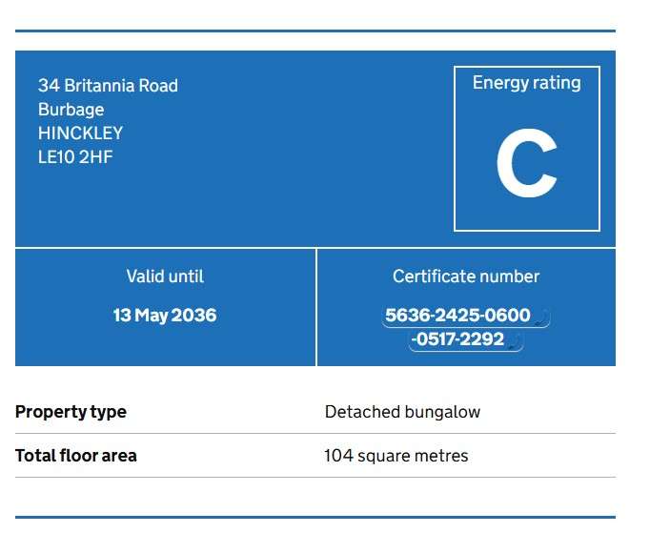The image size is (670, 533).
Task: Click the small icon after 5636-2425-0600
Action: (x=541, y=318)
